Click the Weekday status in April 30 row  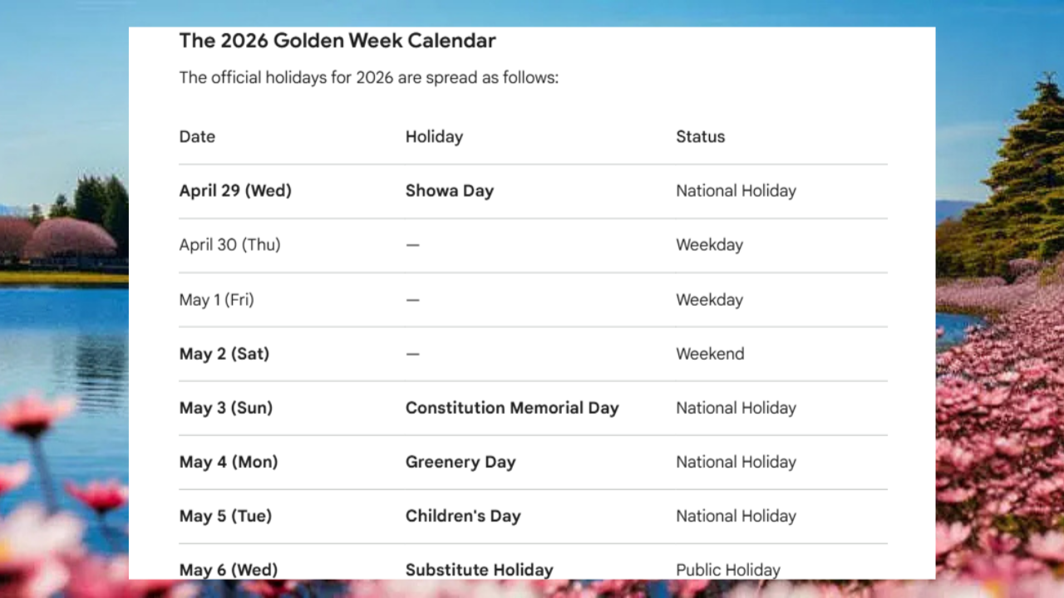point(709,245)
